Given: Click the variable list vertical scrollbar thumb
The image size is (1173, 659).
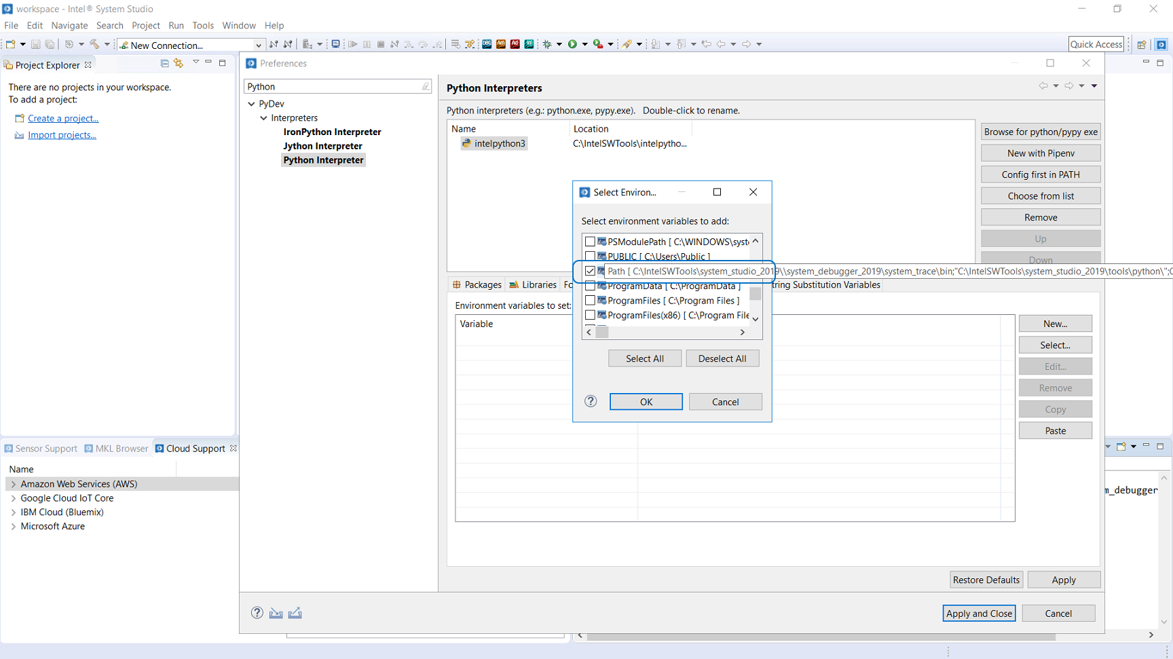Looking at the screenshot, I should (755, 295).
